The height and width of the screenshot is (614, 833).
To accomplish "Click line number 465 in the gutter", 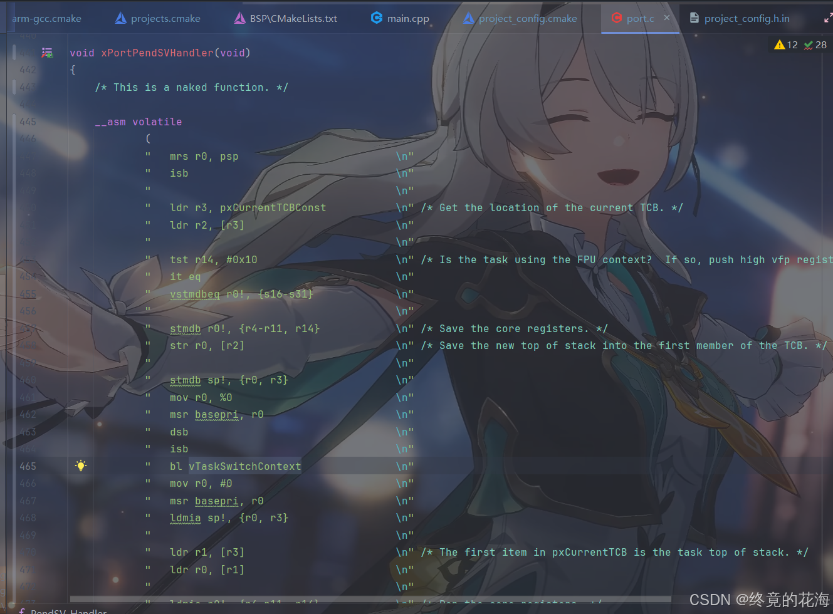I will pos(28,466).
